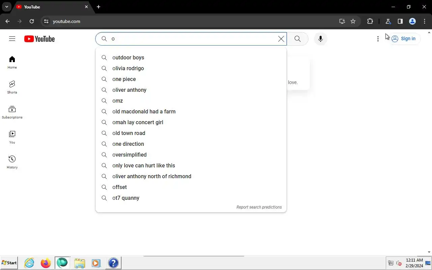Screen dimensions: 432x270
Task: Select the "outdoor boys" suggestion
Action: (191, 57)
